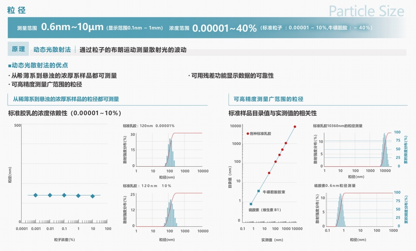416x251 pixels.
Task: Click the blue square for 硫胺素 data point
Action: click(251, 204)
